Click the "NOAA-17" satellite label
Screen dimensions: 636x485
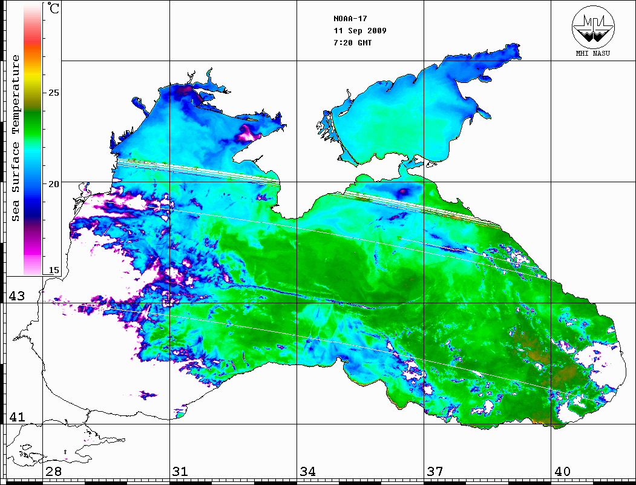[350, 19]
